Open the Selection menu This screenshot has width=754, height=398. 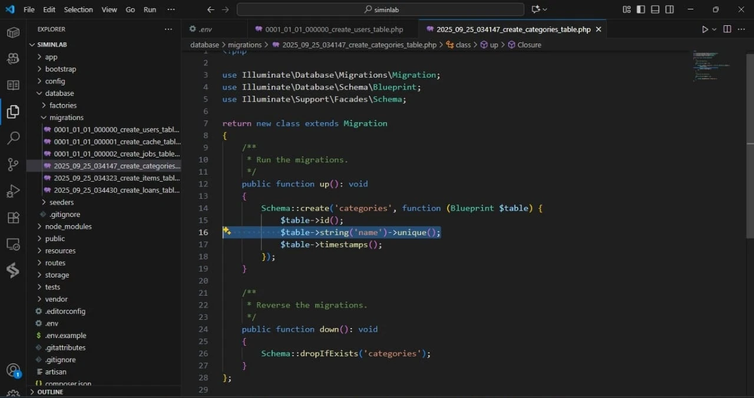point(78,9)
